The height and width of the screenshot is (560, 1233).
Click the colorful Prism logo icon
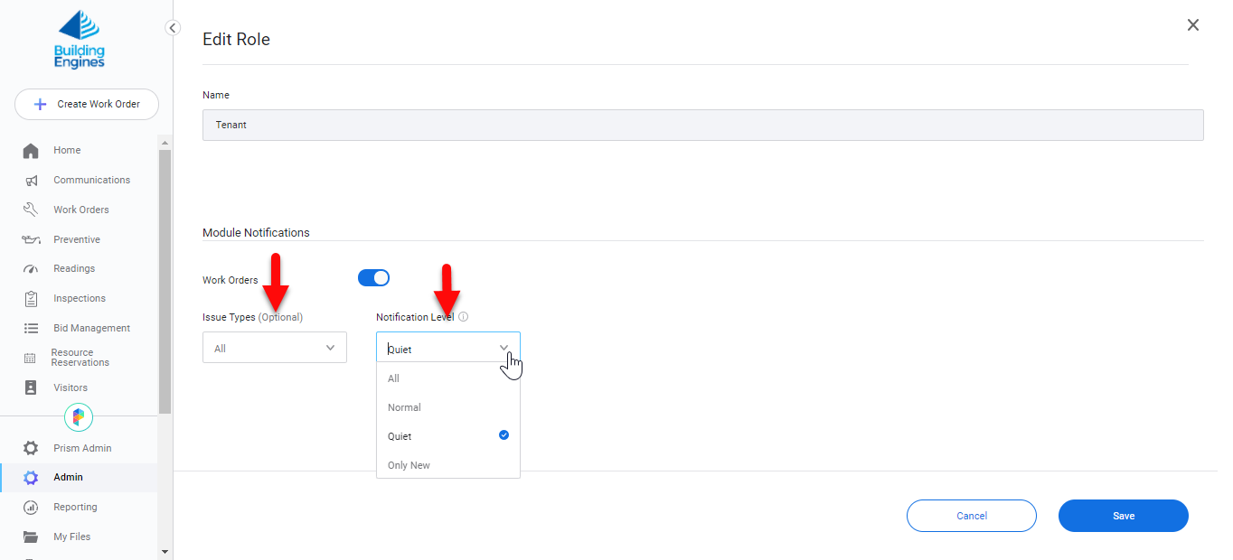79,416
